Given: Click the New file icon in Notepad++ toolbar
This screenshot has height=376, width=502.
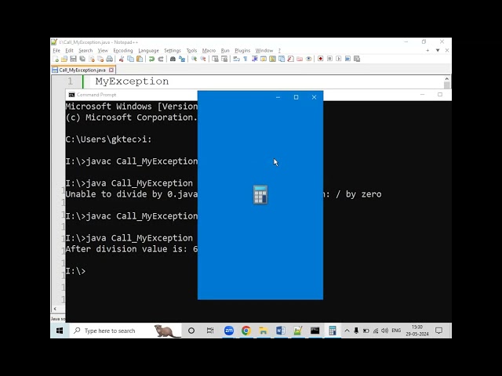Looking at the screenshot, I should coord(56,59).
